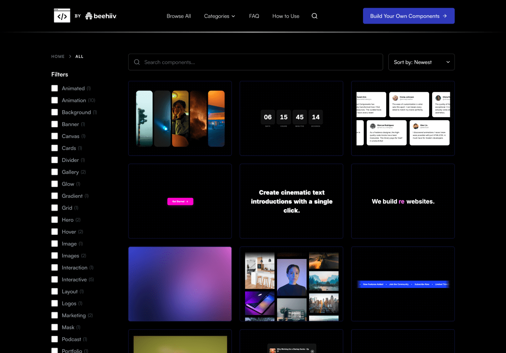This screenshot has width=506, height=353.
Task: Open the countdown timer component preview
Action: click(291, 118)
